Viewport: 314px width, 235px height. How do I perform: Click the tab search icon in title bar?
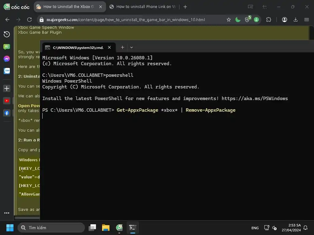coord(250,7)
